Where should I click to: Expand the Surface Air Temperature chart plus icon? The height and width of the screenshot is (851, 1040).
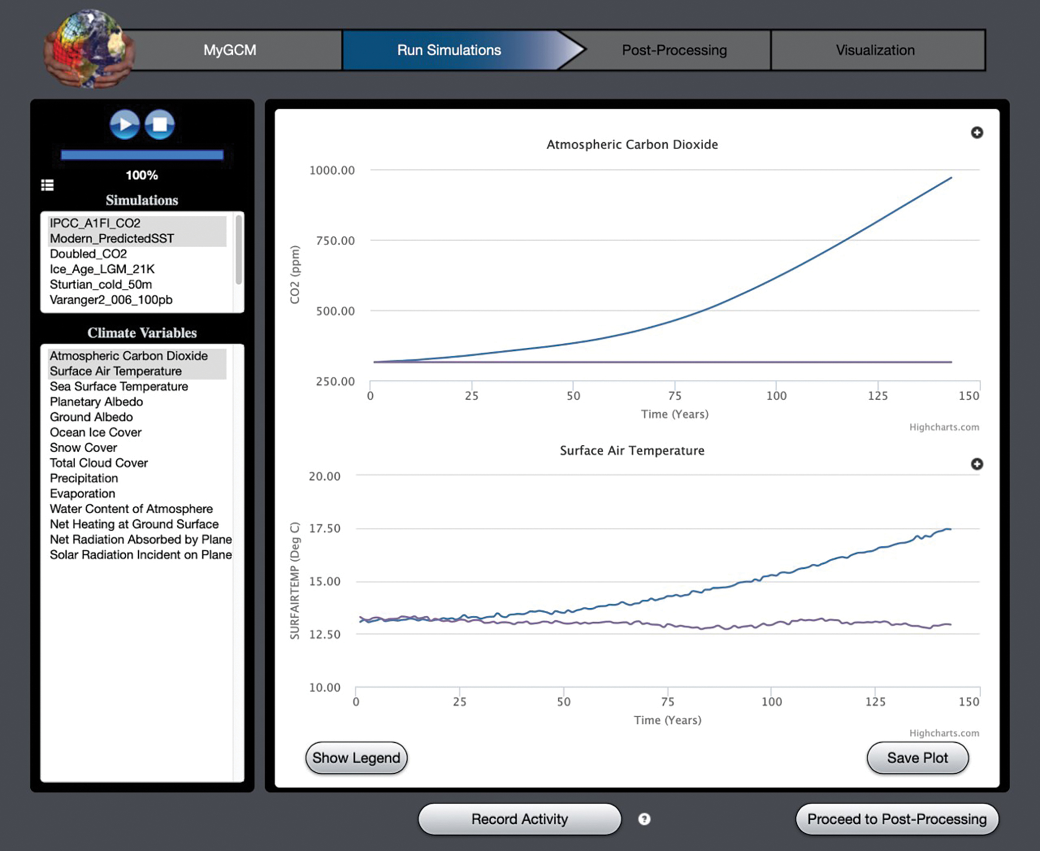click(977, 464)
